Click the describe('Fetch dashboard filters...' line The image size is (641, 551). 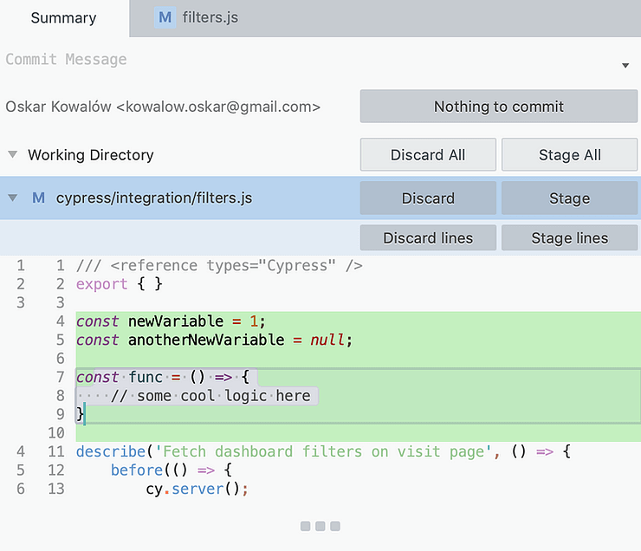tap(323, 451)
